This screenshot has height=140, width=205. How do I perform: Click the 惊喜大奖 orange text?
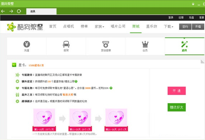68,95
